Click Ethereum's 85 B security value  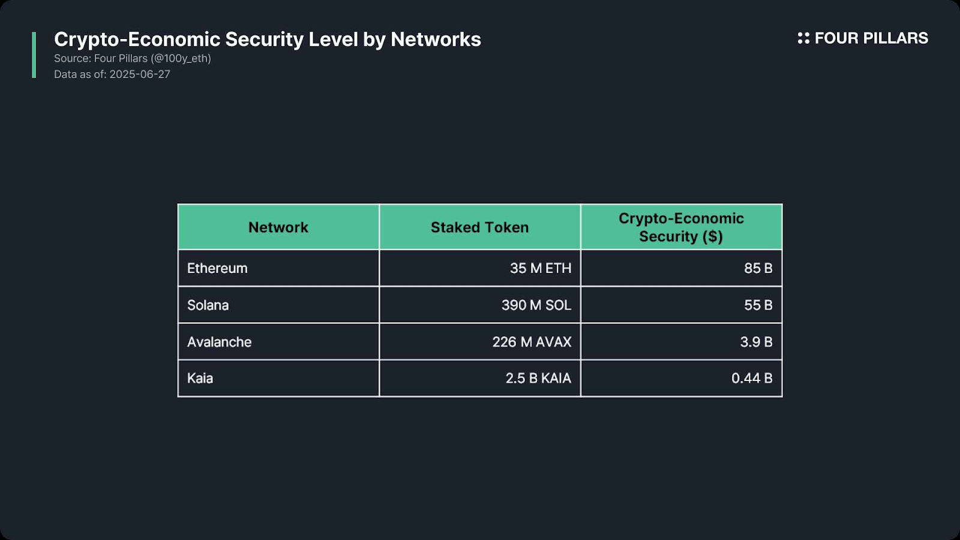coord(758,268)
